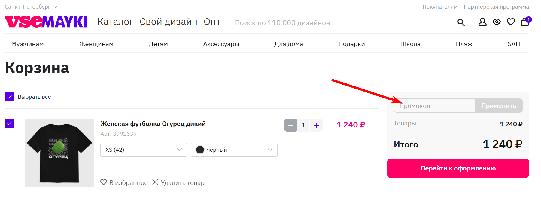The width and height of the screenshot is (541, 198).
Task: Uncheck the Выбрать все checkbox
Action: (x=10, y=97)
